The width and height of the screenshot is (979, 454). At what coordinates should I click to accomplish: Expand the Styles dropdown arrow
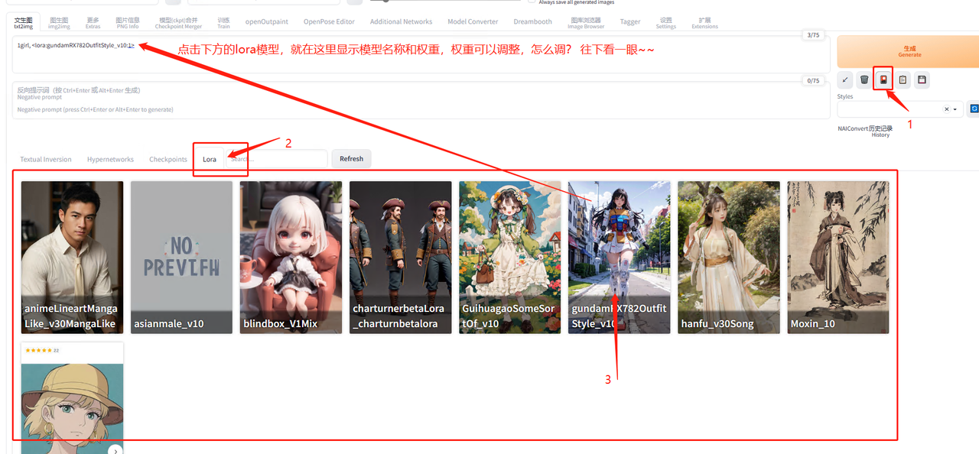click(955, 109)
